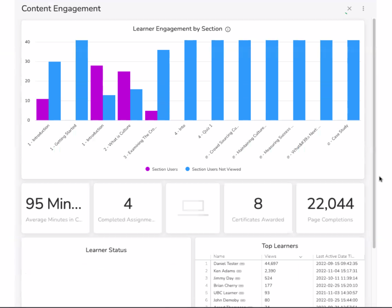The width and height of the screenshot is (392, 308).
Task: Open the Certificates Awarded tile
Action: point(258,208)
